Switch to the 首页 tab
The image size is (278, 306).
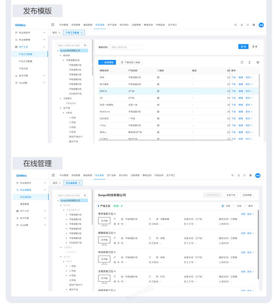(x=55, y=32)
